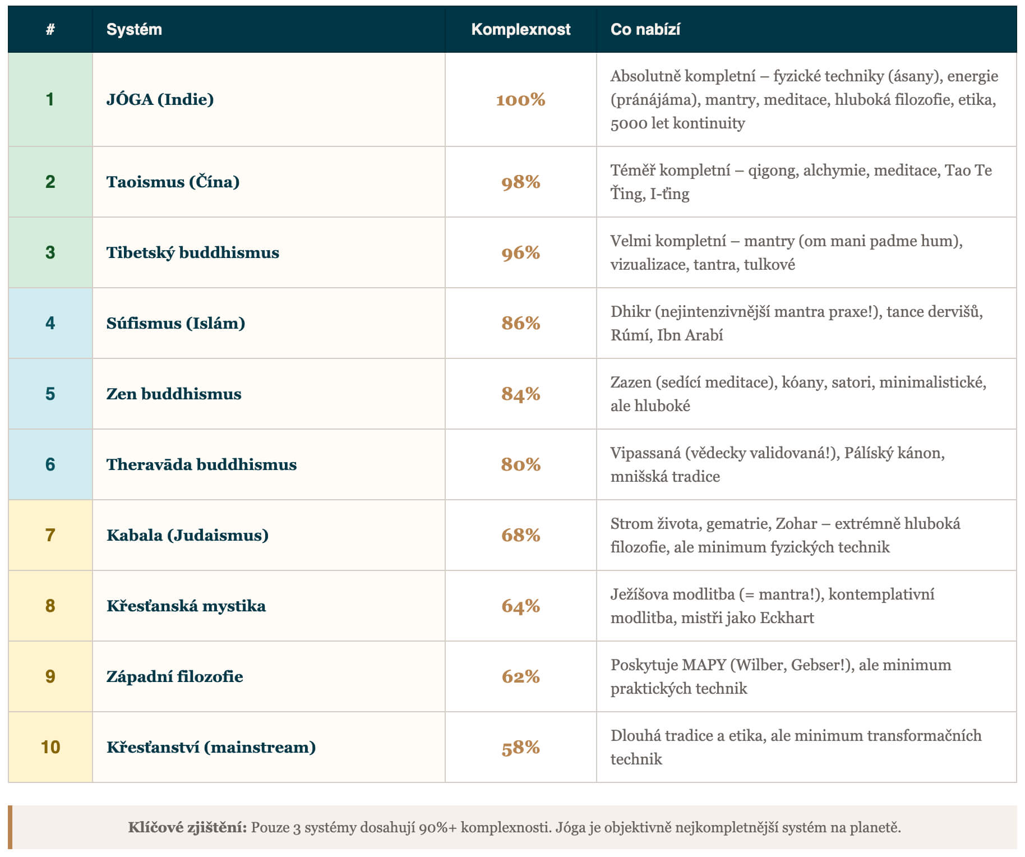Click the "Komplexnost" column header
The image size is (1025, 857).
pyautogui.click(x=520, y=30)
